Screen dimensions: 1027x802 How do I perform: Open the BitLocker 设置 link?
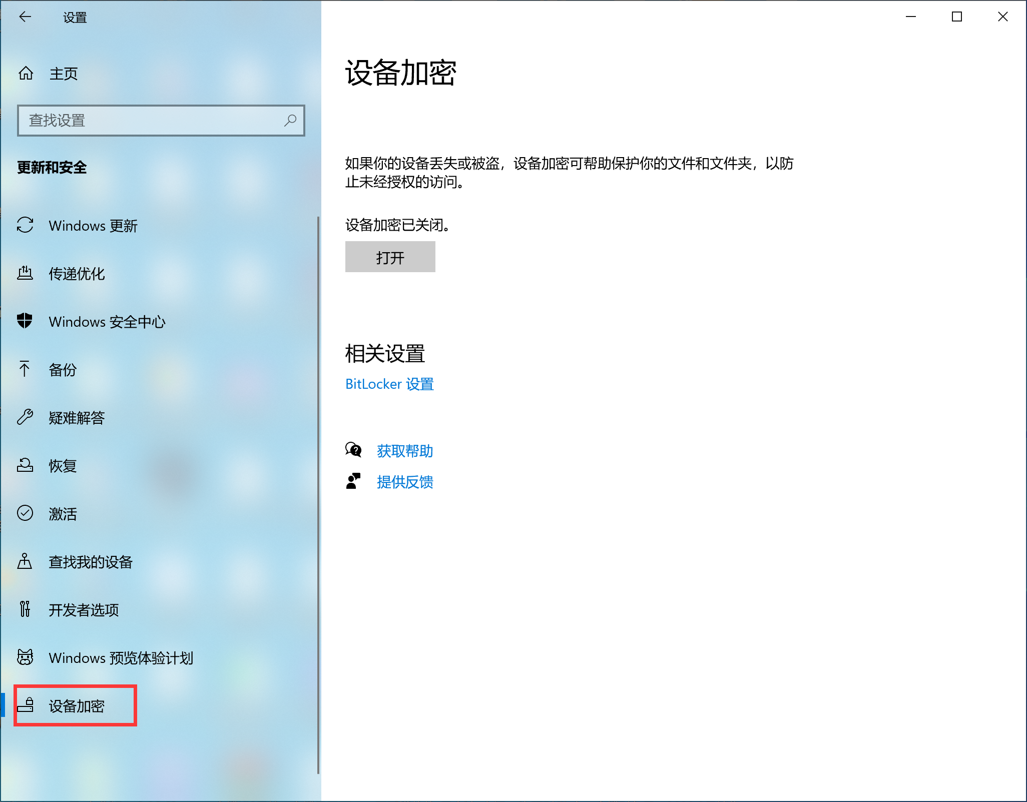389,384
